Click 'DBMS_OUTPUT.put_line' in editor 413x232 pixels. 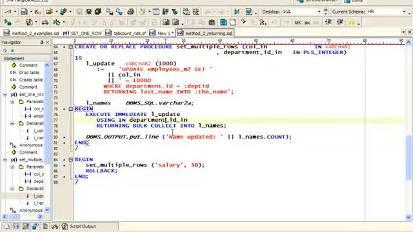point(122,137)
